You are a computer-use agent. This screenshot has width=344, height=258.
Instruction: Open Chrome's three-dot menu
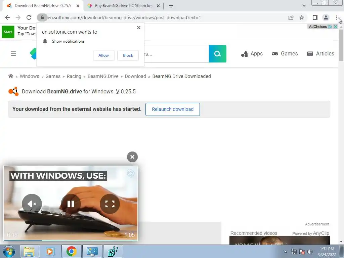coord(337,17)
